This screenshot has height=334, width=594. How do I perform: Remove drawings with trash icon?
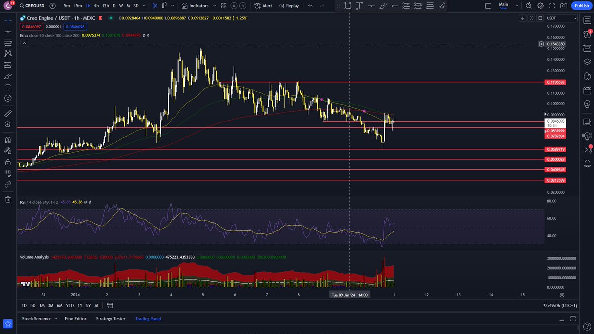pyautogui.click(x=8, y=199)
